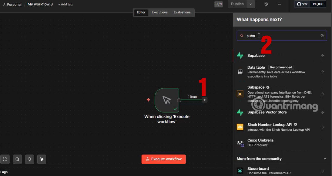
Task: Select the My workflow 8 title
Action: point(40,4)
